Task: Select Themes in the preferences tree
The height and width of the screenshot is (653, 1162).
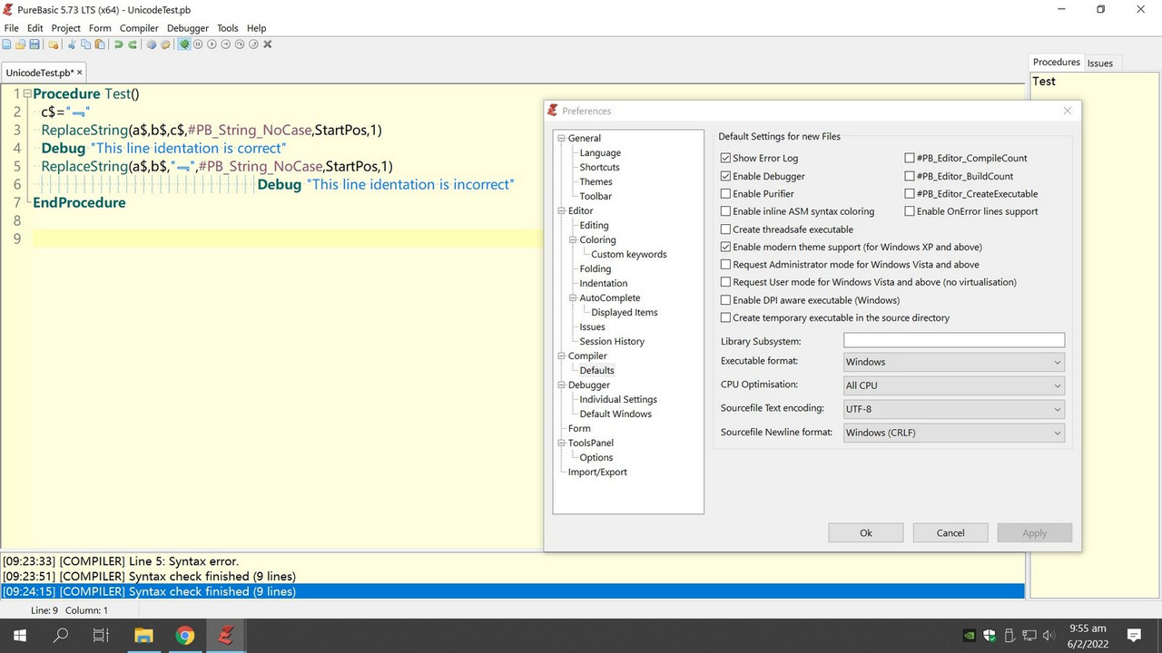Action: [596, 181]
